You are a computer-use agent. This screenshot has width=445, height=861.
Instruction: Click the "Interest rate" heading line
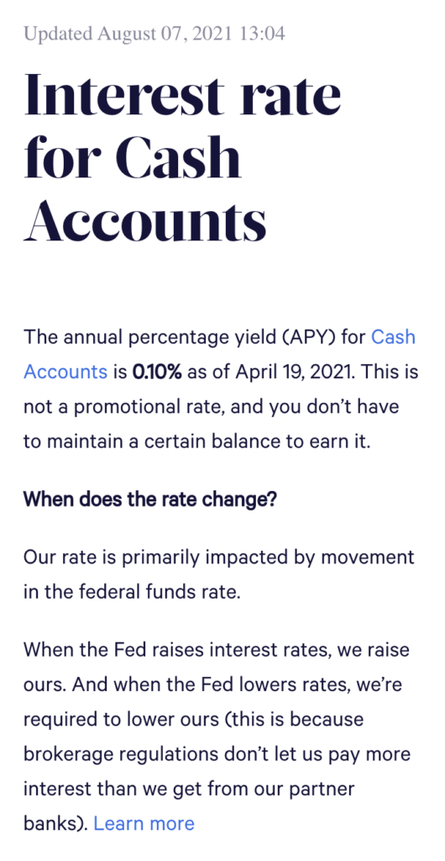point(182,95)
